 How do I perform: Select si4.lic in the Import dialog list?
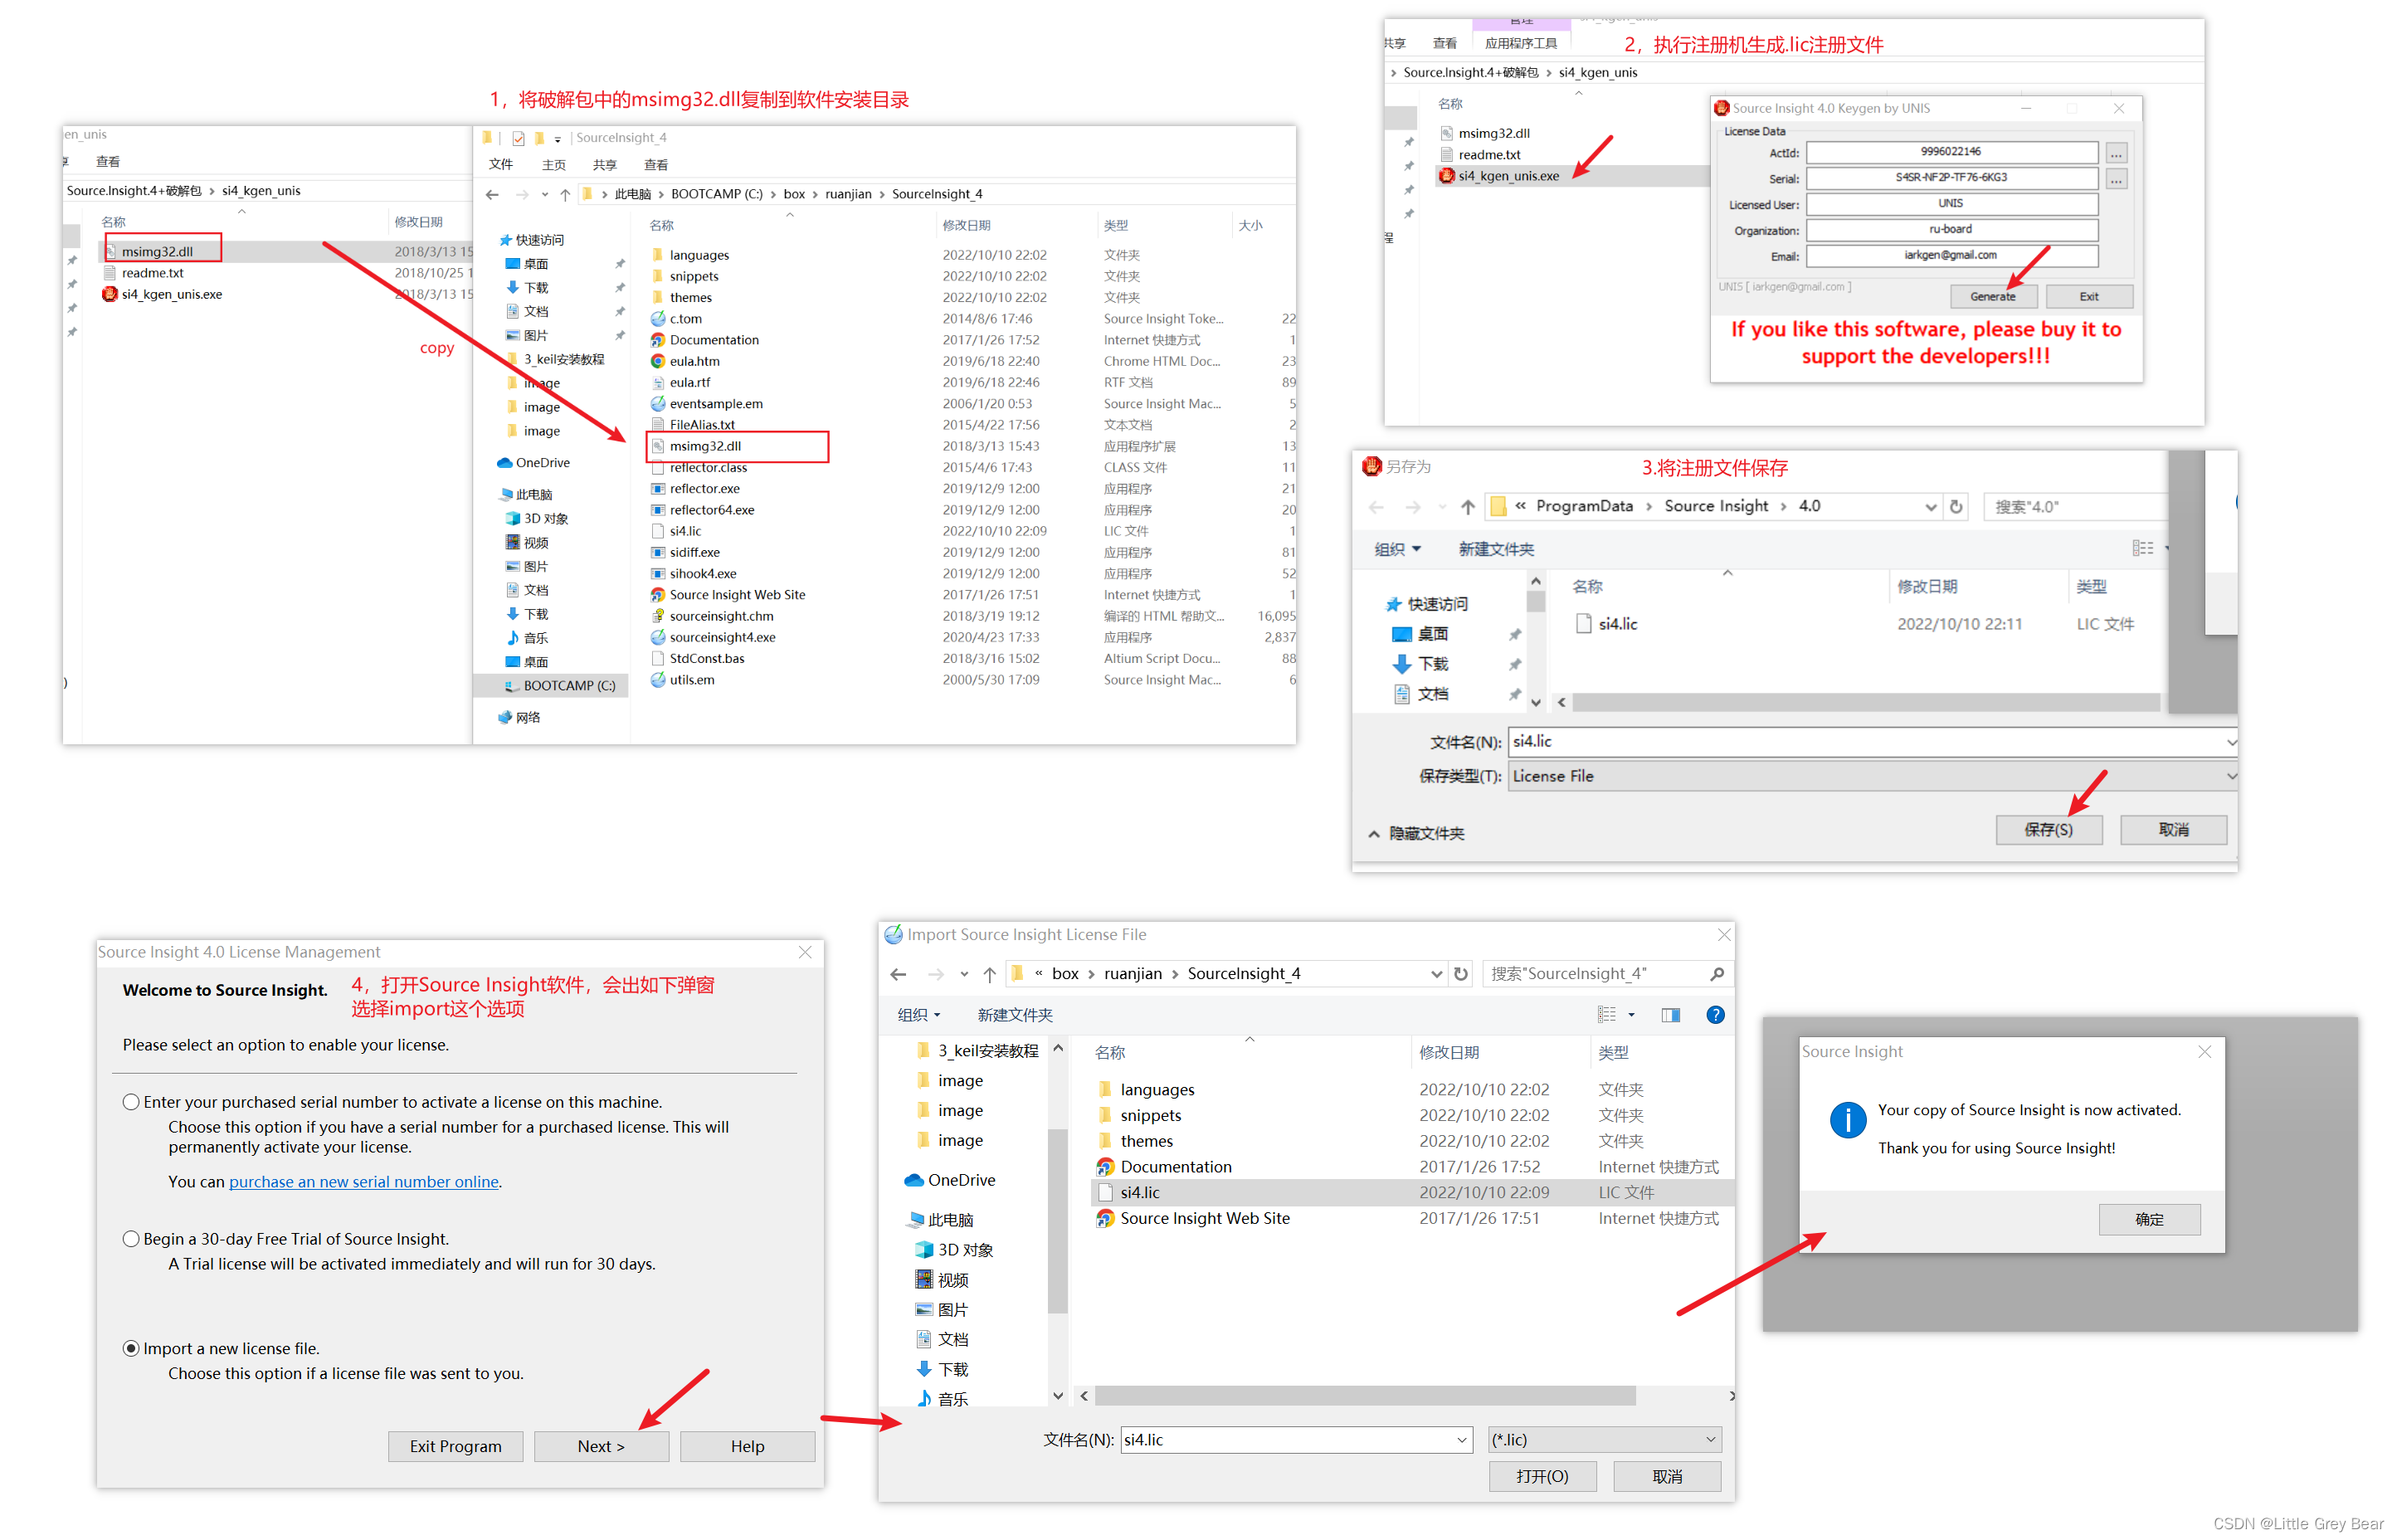pyautogui.click(x=1414, y=1193)
